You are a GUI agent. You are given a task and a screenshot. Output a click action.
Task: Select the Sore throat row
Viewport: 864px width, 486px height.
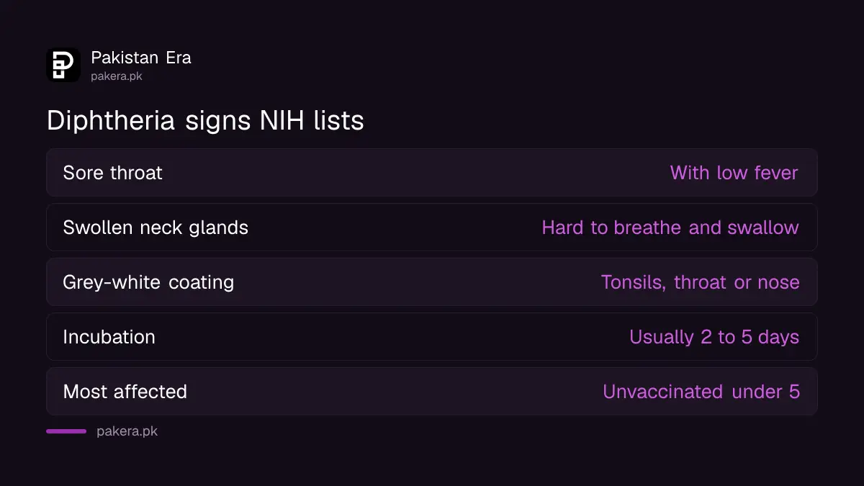point(432,173)
